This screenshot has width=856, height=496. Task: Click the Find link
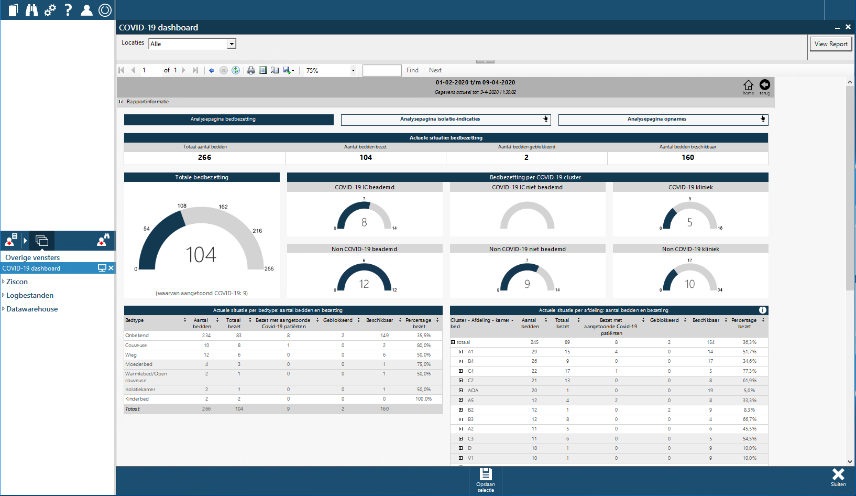point(412,70)
